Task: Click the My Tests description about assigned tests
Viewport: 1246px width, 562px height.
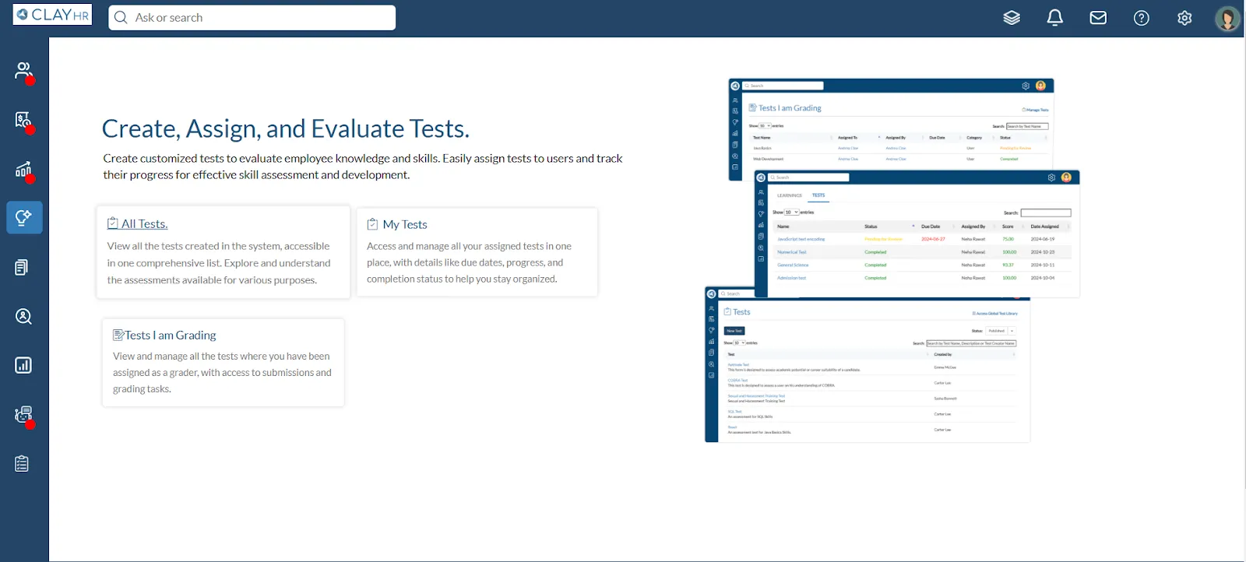Action: pos(469,262)
